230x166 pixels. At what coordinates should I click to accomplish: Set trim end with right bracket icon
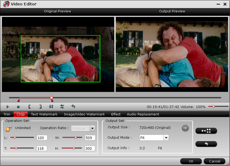[41, 107]
